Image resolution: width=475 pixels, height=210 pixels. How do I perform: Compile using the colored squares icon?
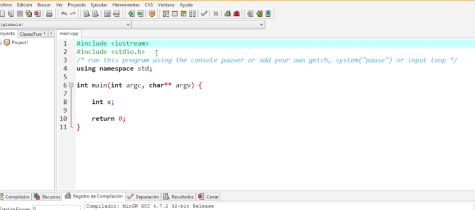click(x=166, y=13)
